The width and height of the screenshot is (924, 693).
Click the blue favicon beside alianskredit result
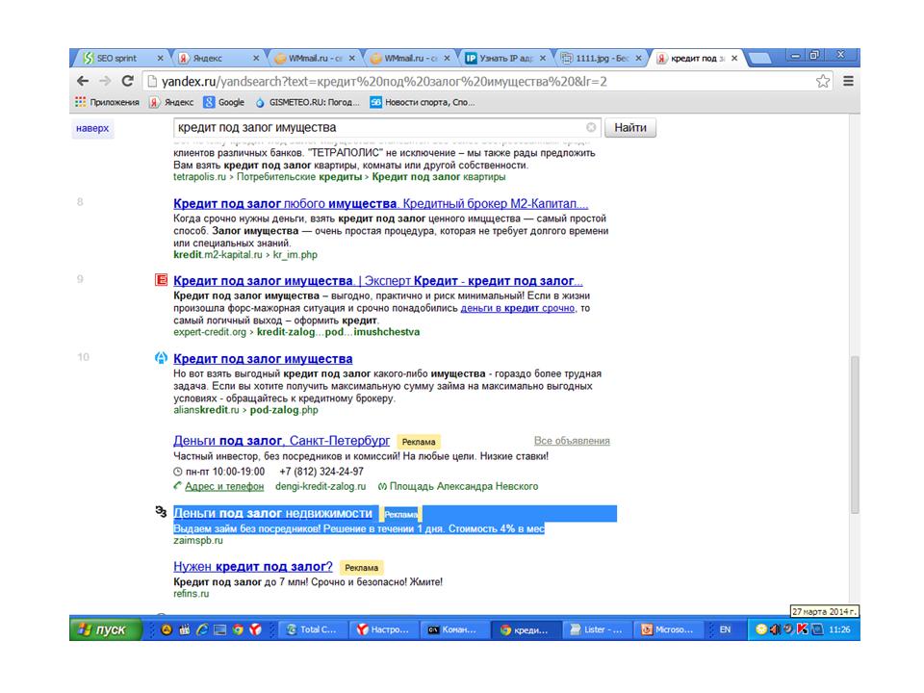161,358
